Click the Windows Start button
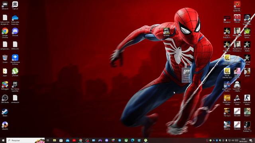Screen dimensions: 255x143 click(x=3, y=140)
